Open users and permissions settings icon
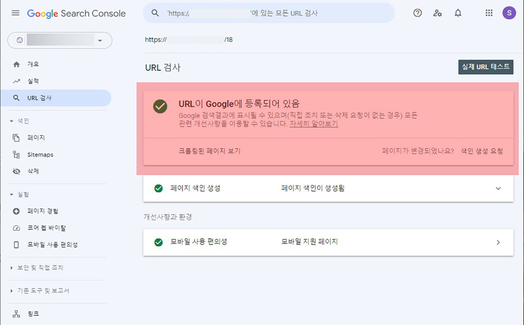The height and width of the screenshot is (325, 524). tap(438, 13)
